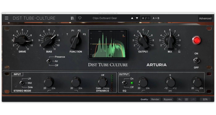
Task: Click the green EQ status LED
Action: [132, 83]
